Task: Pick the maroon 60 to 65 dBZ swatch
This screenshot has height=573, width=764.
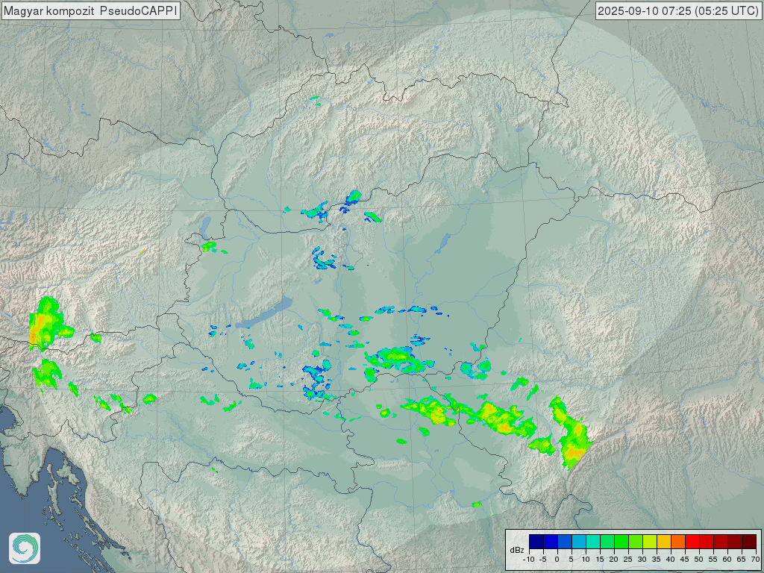Action: 735,542
